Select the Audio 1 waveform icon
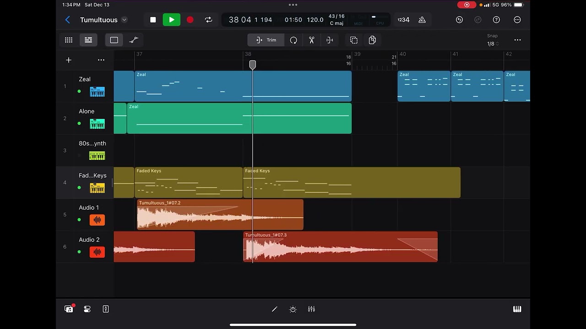Image resolution: width=586 pixels, height=329 pixels. (x=97, y=220)
